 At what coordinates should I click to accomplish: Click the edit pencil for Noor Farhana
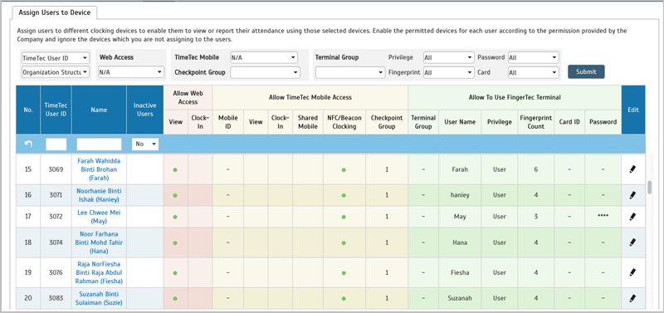(632, 242)
